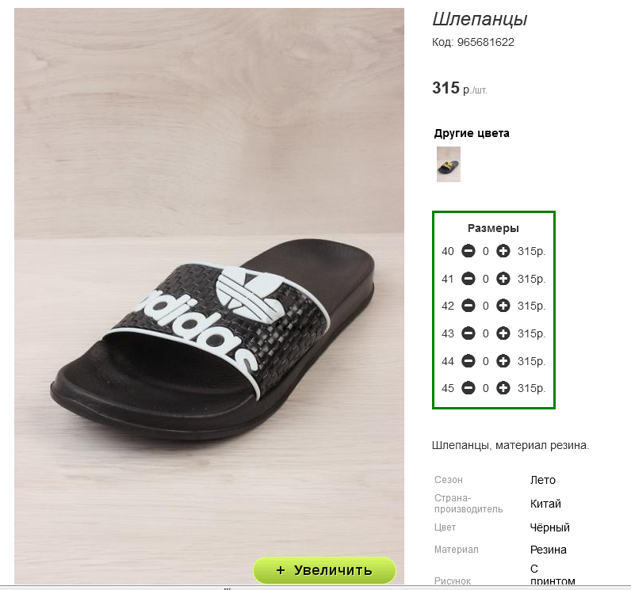Image resolution: width=631 pixels, height=590 pixels.
Task: Decrease quantity for size 44
Action: [x=468, y=361]
